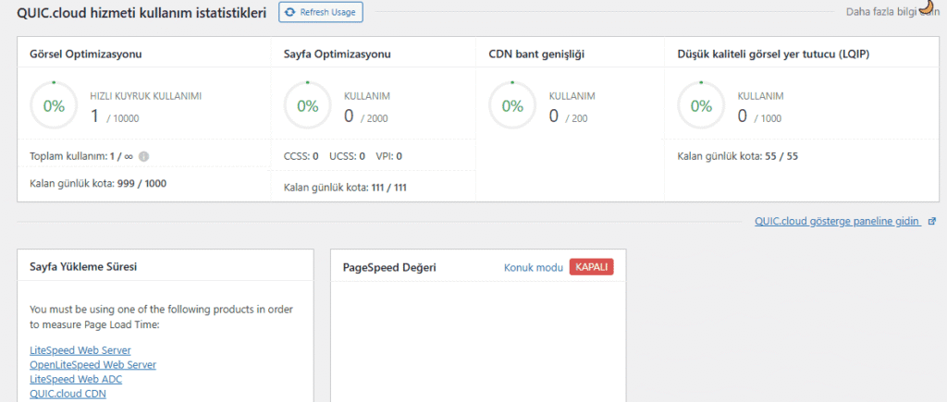Image resolution: width=947 pixels, height=402 pixels.
Task: Click the PageSpeed Değeri panel heading
Action: (x=389, y=267)
